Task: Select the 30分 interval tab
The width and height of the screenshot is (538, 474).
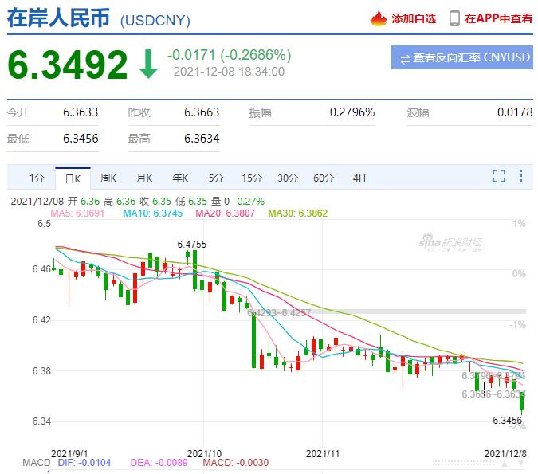Action: [x=288, y=178]
